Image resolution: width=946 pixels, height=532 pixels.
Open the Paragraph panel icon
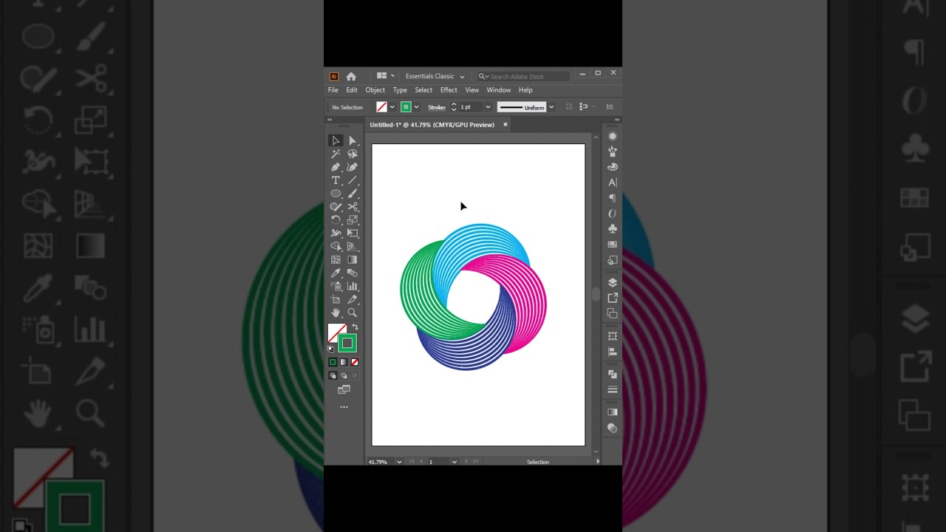612,198
